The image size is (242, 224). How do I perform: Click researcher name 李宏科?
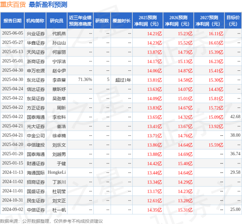point(59,117)
